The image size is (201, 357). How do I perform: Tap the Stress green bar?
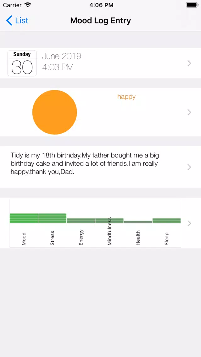point(52,218)
